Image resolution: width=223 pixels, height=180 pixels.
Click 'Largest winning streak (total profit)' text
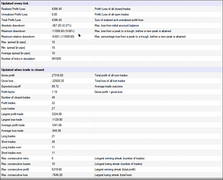click(115, 169)
